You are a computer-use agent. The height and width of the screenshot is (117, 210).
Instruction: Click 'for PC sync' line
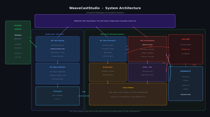58,99
